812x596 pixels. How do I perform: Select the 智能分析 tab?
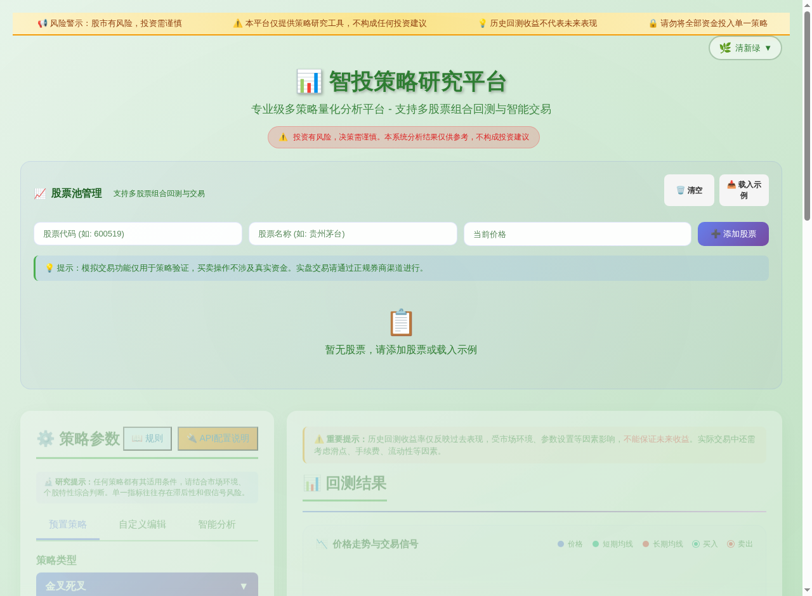[216, 524]
